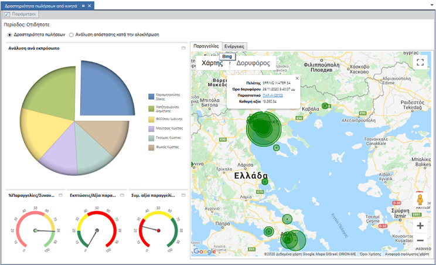Toggle the Παράμετροι checkbox button

(x=21, y=14)
